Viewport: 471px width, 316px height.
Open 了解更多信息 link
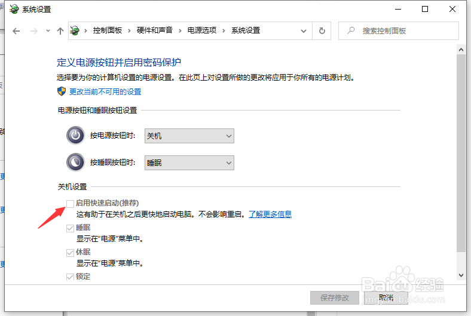(270, 214)
